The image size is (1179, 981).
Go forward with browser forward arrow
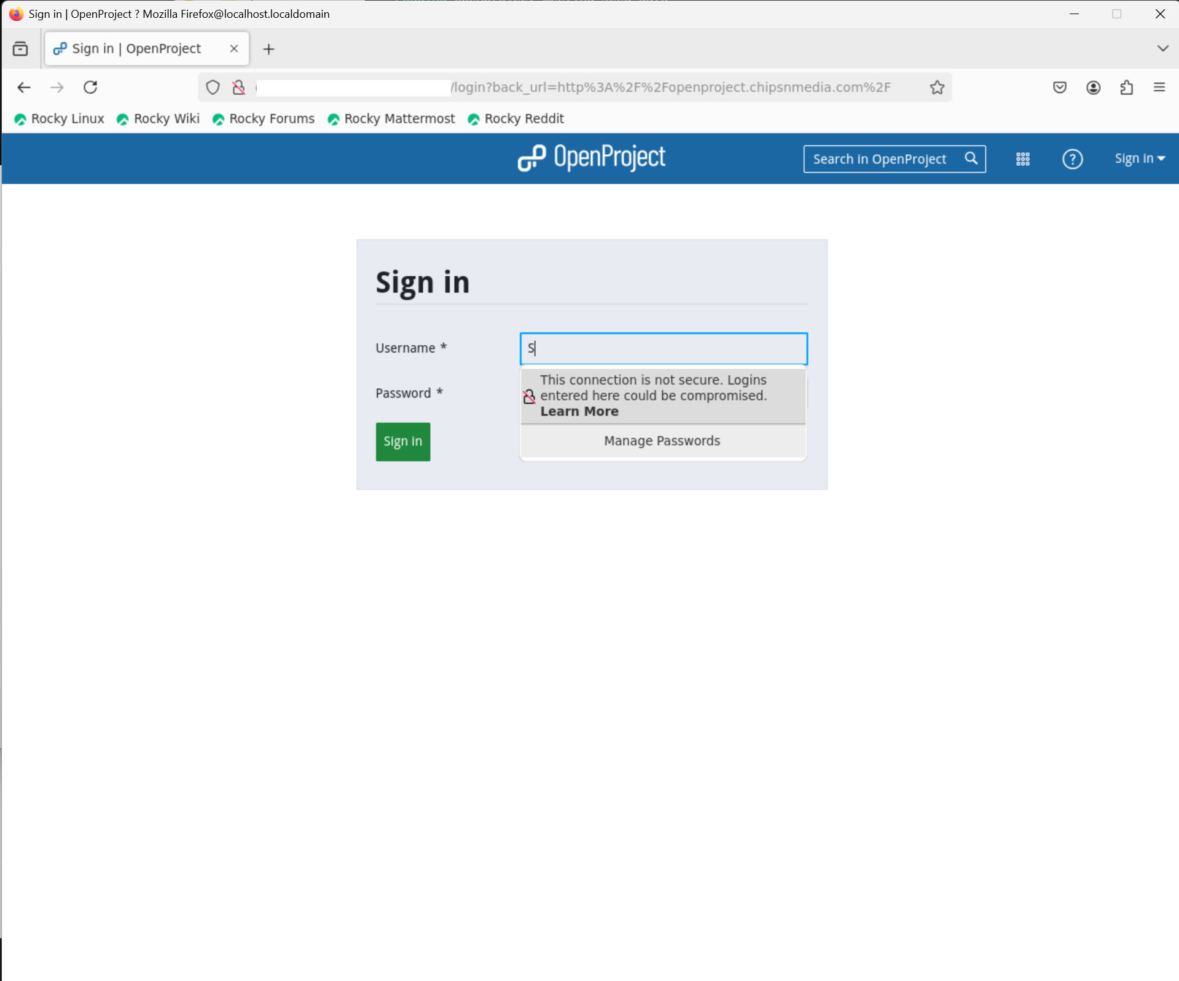pyautogui.click(x=57, y=87)
